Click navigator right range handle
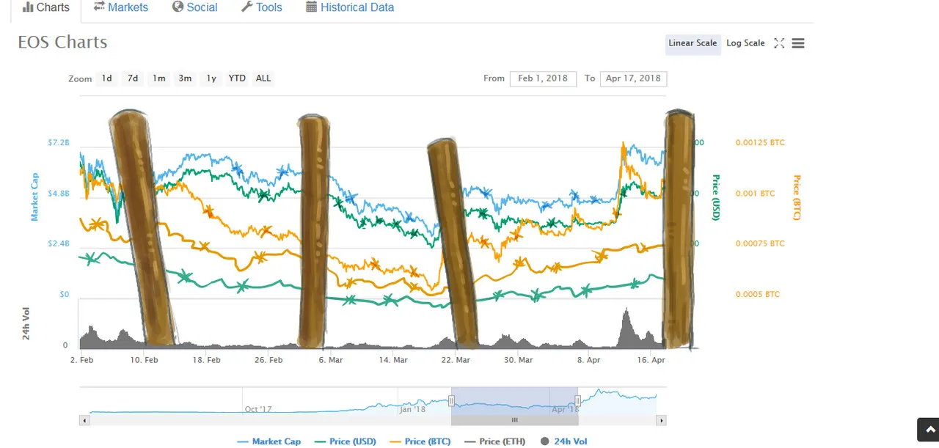This screenshot has width=939, height=448. click(578, 400)
